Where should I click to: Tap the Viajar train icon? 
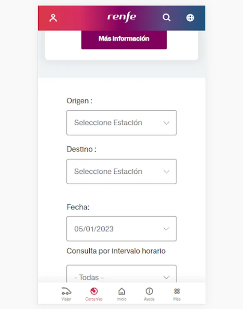tap(66, 291)
